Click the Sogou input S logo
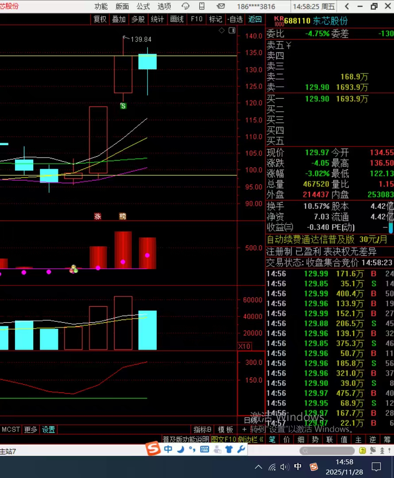This screenshot has width=394, height=478. tap(153, 449)
